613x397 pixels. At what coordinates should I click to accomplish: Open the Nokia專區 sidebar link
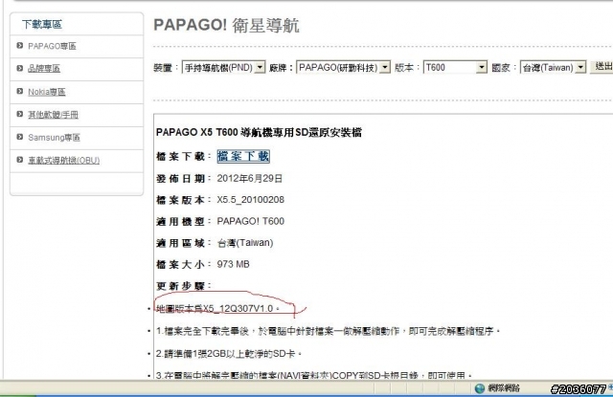point(47,92)
